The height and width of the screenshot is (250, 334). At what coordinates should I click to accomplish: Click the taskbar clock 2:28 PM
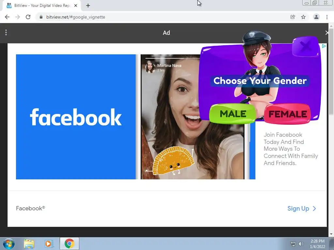coord(317,241)
